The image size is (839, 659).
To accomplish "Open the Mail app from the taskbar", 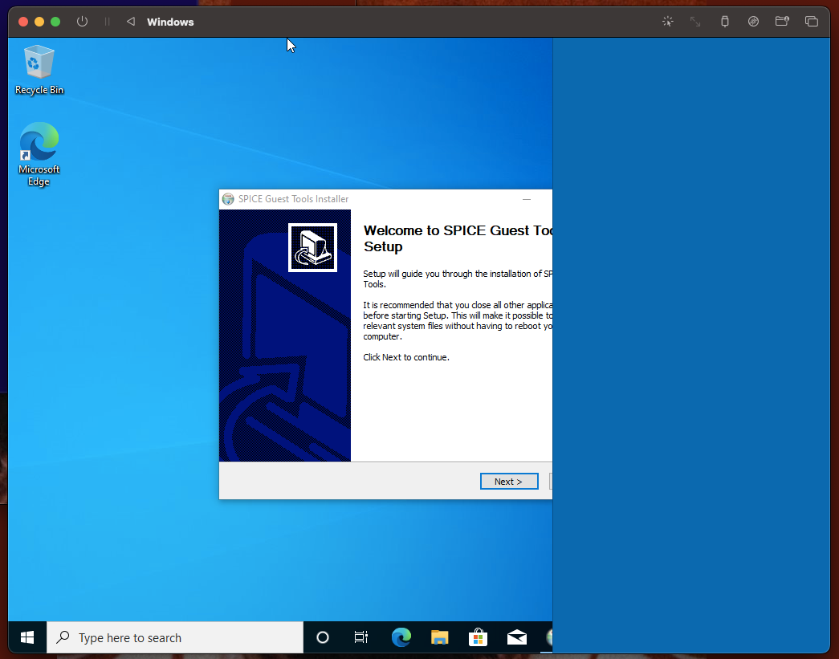I will click(x=517, y=637).
